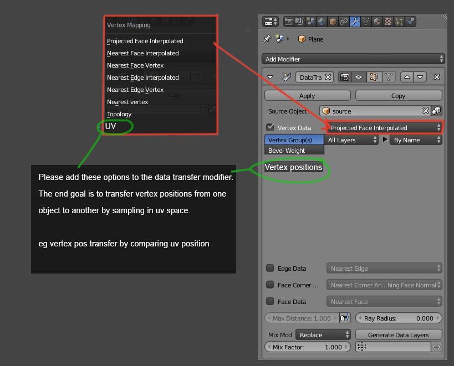The width and height of the screenshot is (454, 366).
Task: Open vertex mapping dropdown in modifier panel
Action: tap(385, 128)
